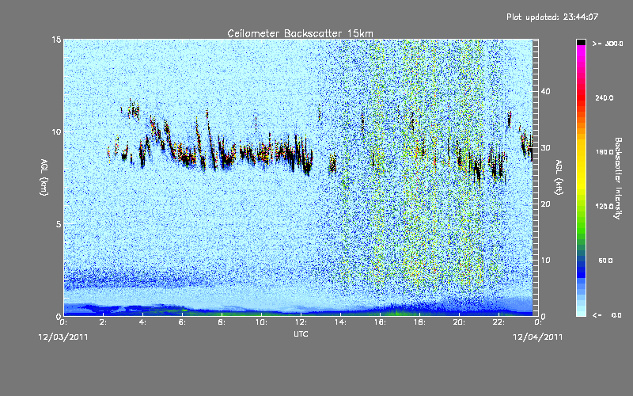Click the "18:" hour tick label

[x=419, y=322]
